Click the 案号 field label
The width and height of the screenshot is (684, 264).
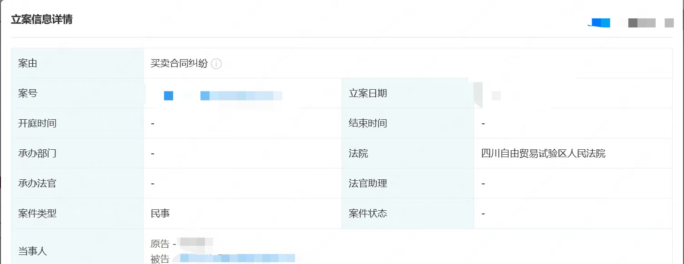click(x=28, y=93)
